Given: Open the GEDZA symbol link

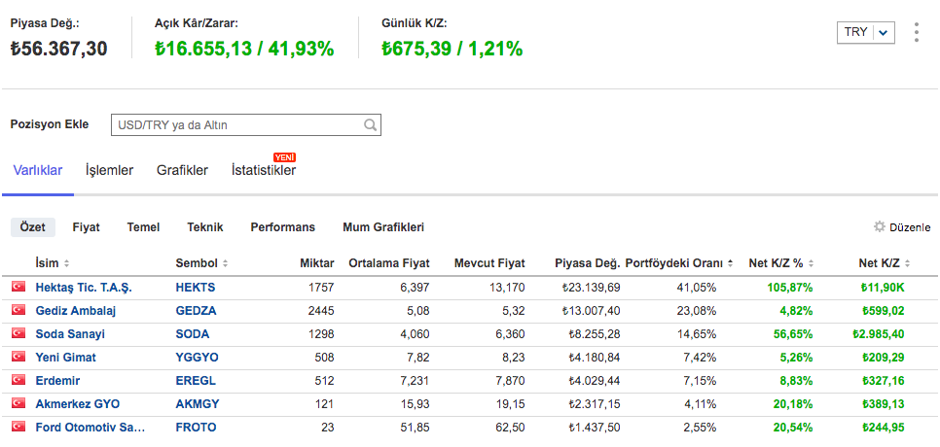Looking at the screenshot, I should point(196,311).
